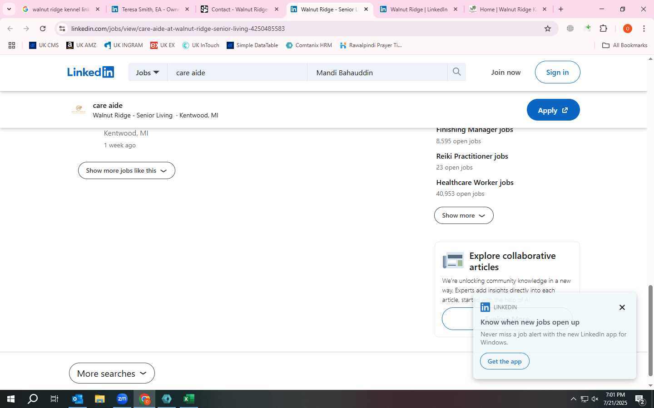Reload the page
This screenshot has width=654, height=408.
coord(43,29)
